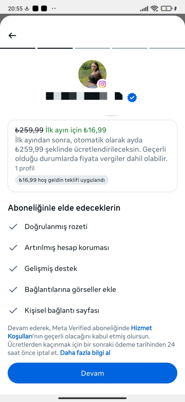Tap the battery indicator in status bar

[x=167, y=9]
